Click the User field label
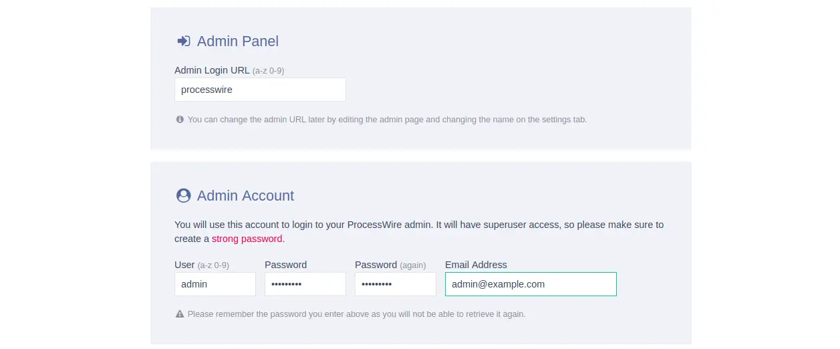 point(184,265)
